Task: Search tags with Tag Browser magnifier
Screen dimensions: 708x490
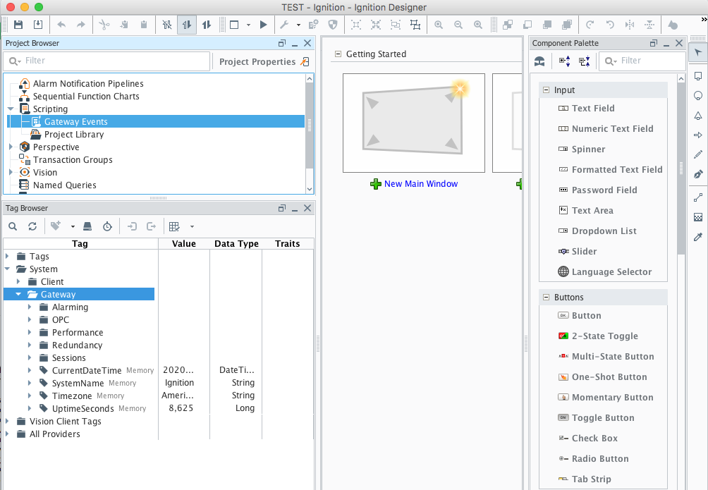Action: (x=13, y=226)
